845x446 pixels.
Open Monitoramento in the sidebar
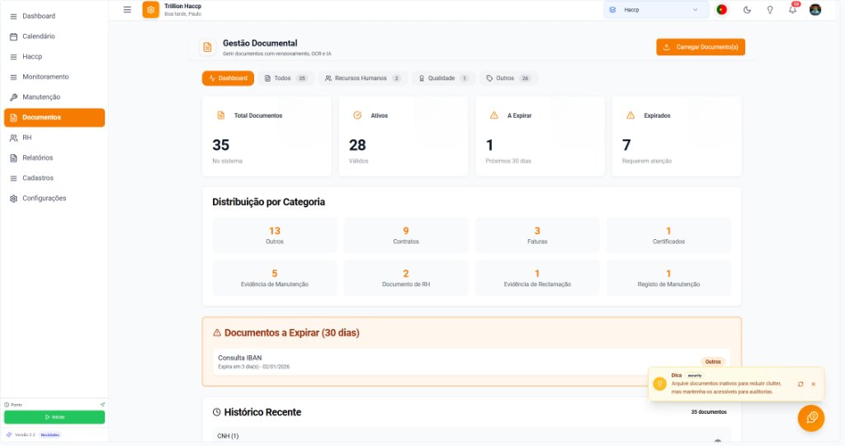coord(54,77)
